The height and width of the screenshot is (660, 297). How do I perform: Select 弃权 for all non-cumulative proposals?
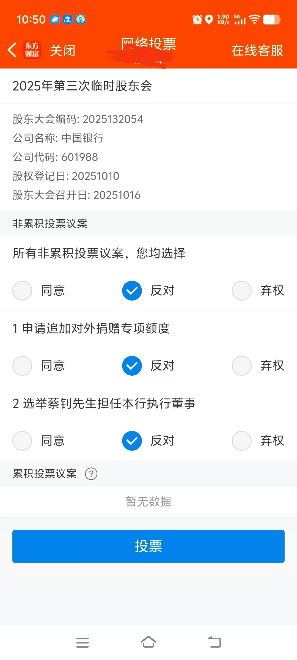tap(242, 291)
